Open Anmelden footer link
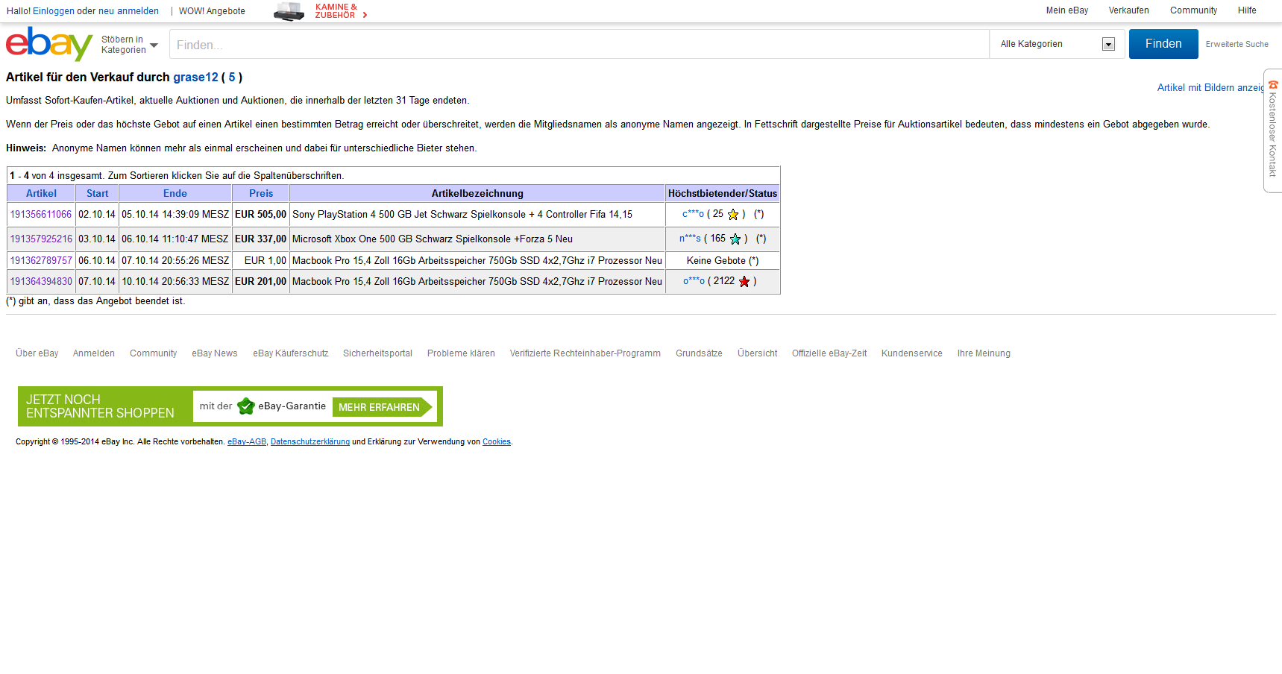The image size is (1282, 674). click(94, 353)
